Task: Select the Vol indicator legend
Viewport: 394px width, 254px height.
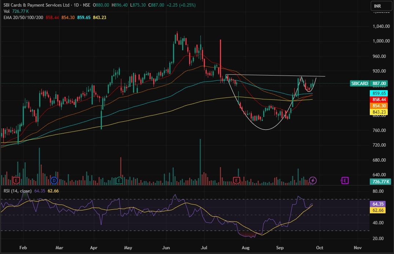Action: click(6, 11)
